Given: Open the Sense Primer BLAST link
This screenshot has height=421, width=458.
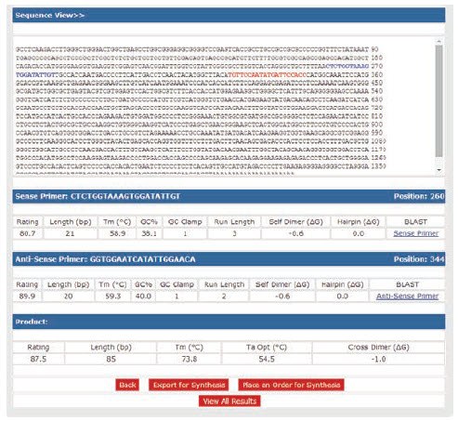Looking at the screenshot, I should click(415, 233).
